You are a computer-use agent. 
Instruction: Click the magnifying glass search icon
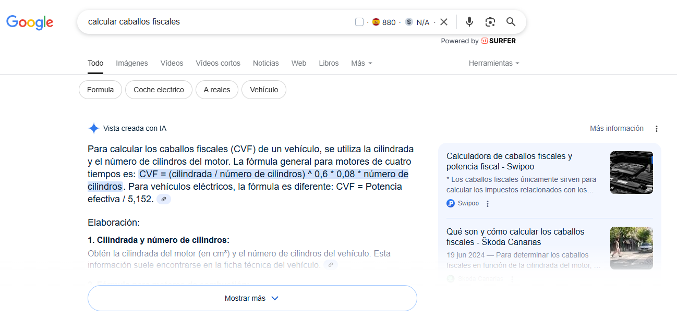tap(511, 22)
